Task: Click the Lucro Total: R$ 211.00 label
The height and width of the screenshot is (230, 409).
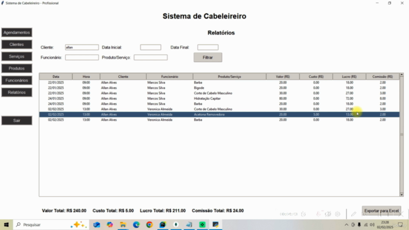Action: [163, 211]
